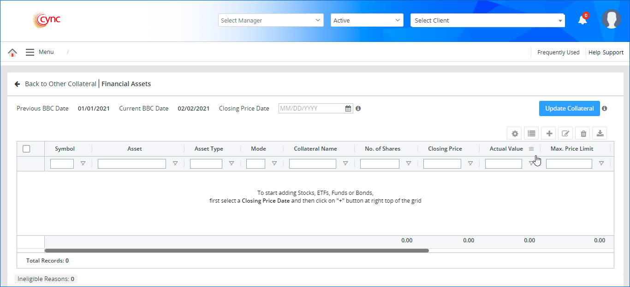Click the export download icon
The width and height of the screenshot is (630, 287).
[x=600, y=134]
